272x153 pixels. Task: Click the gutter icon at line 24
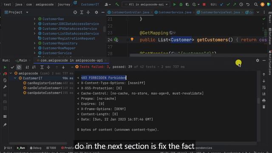[x=116, y=40]
